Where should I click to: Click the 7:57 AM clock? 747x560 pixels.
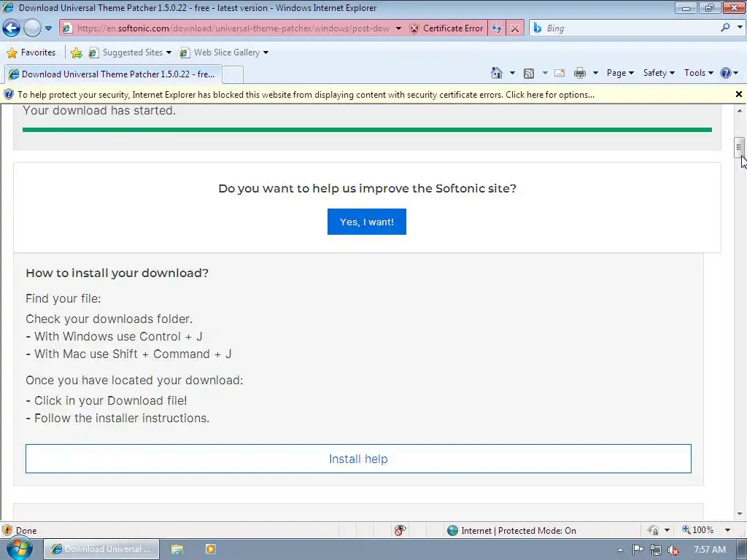[x=710, y=550]
